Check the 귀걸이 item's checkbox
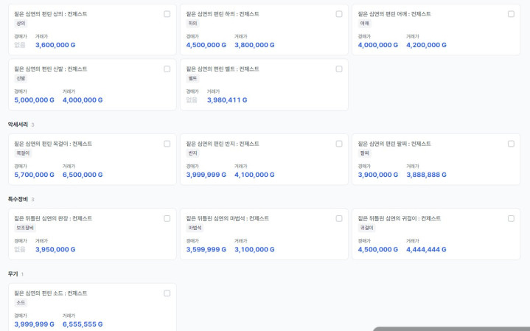Screen dimensions: 530x331 click(x=511, y=218)
